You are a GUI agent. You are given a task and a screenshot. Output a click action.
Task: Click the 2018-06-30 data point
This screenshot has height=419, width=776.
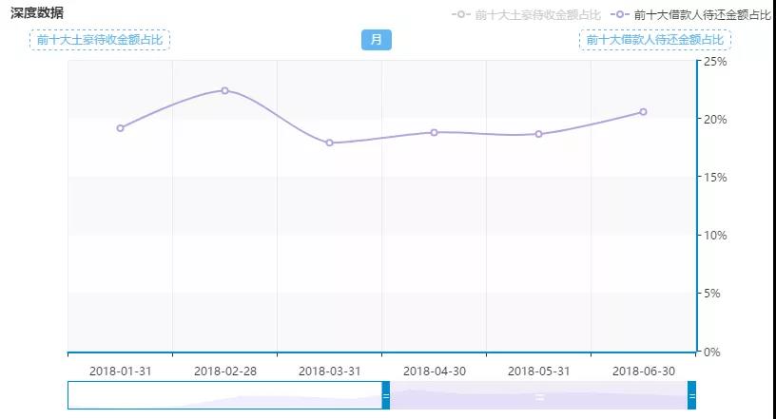tap(643, 112)
